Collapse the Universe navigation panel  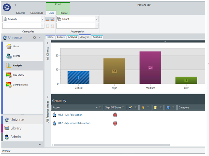tap(40, 37)
